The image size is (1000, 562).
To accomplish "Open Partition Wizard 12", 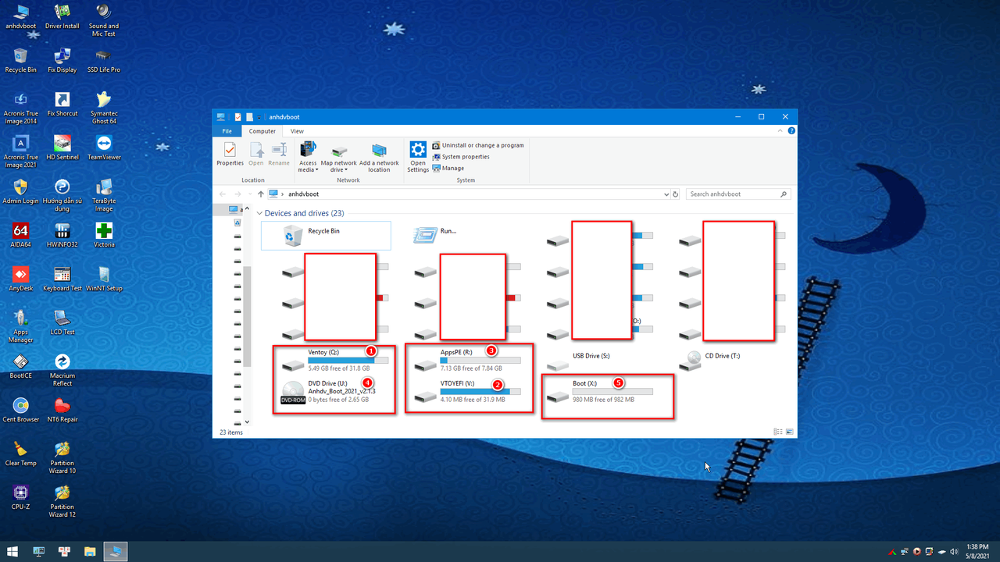I will [62, 501].
